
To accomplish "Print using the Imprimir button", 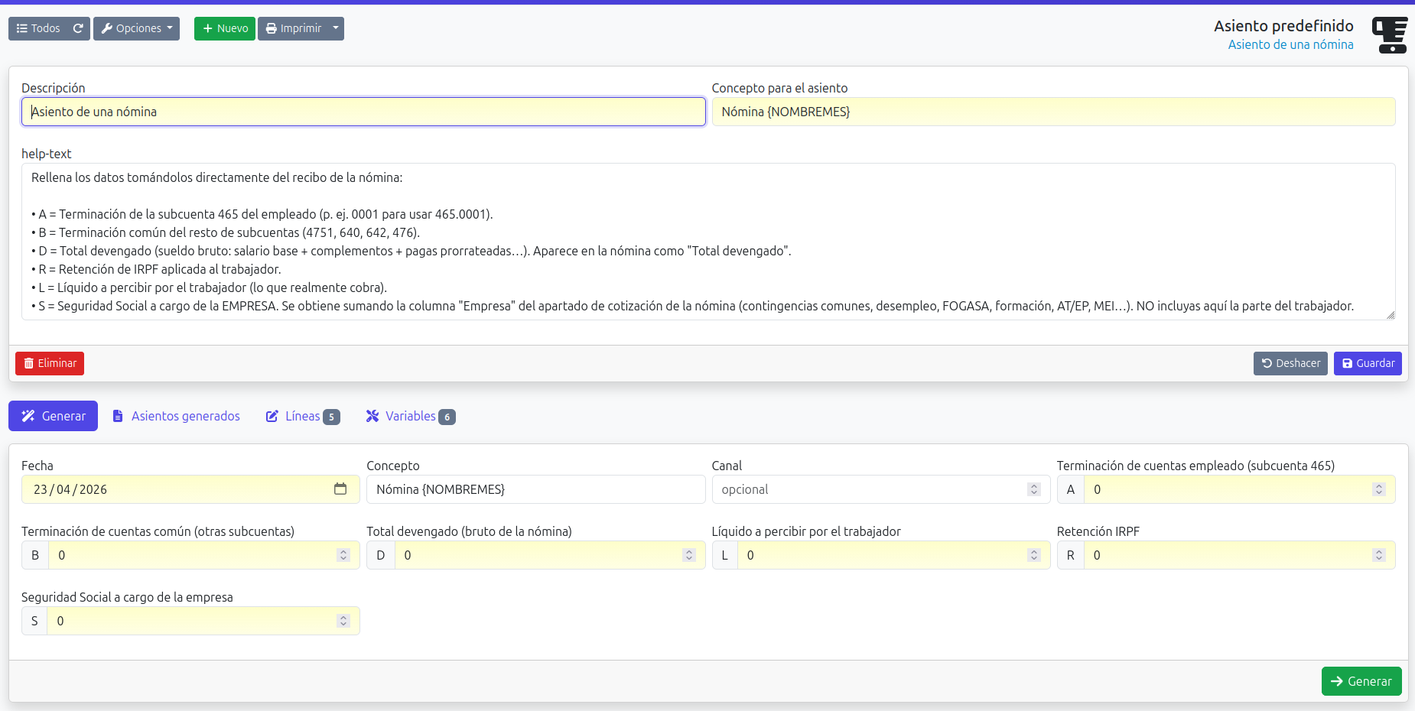I will click(294, 28).
